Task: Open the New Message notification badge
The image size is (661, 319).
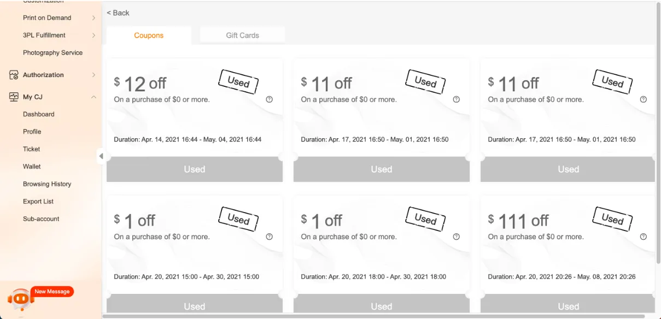Action: click(x=52, y=292)
